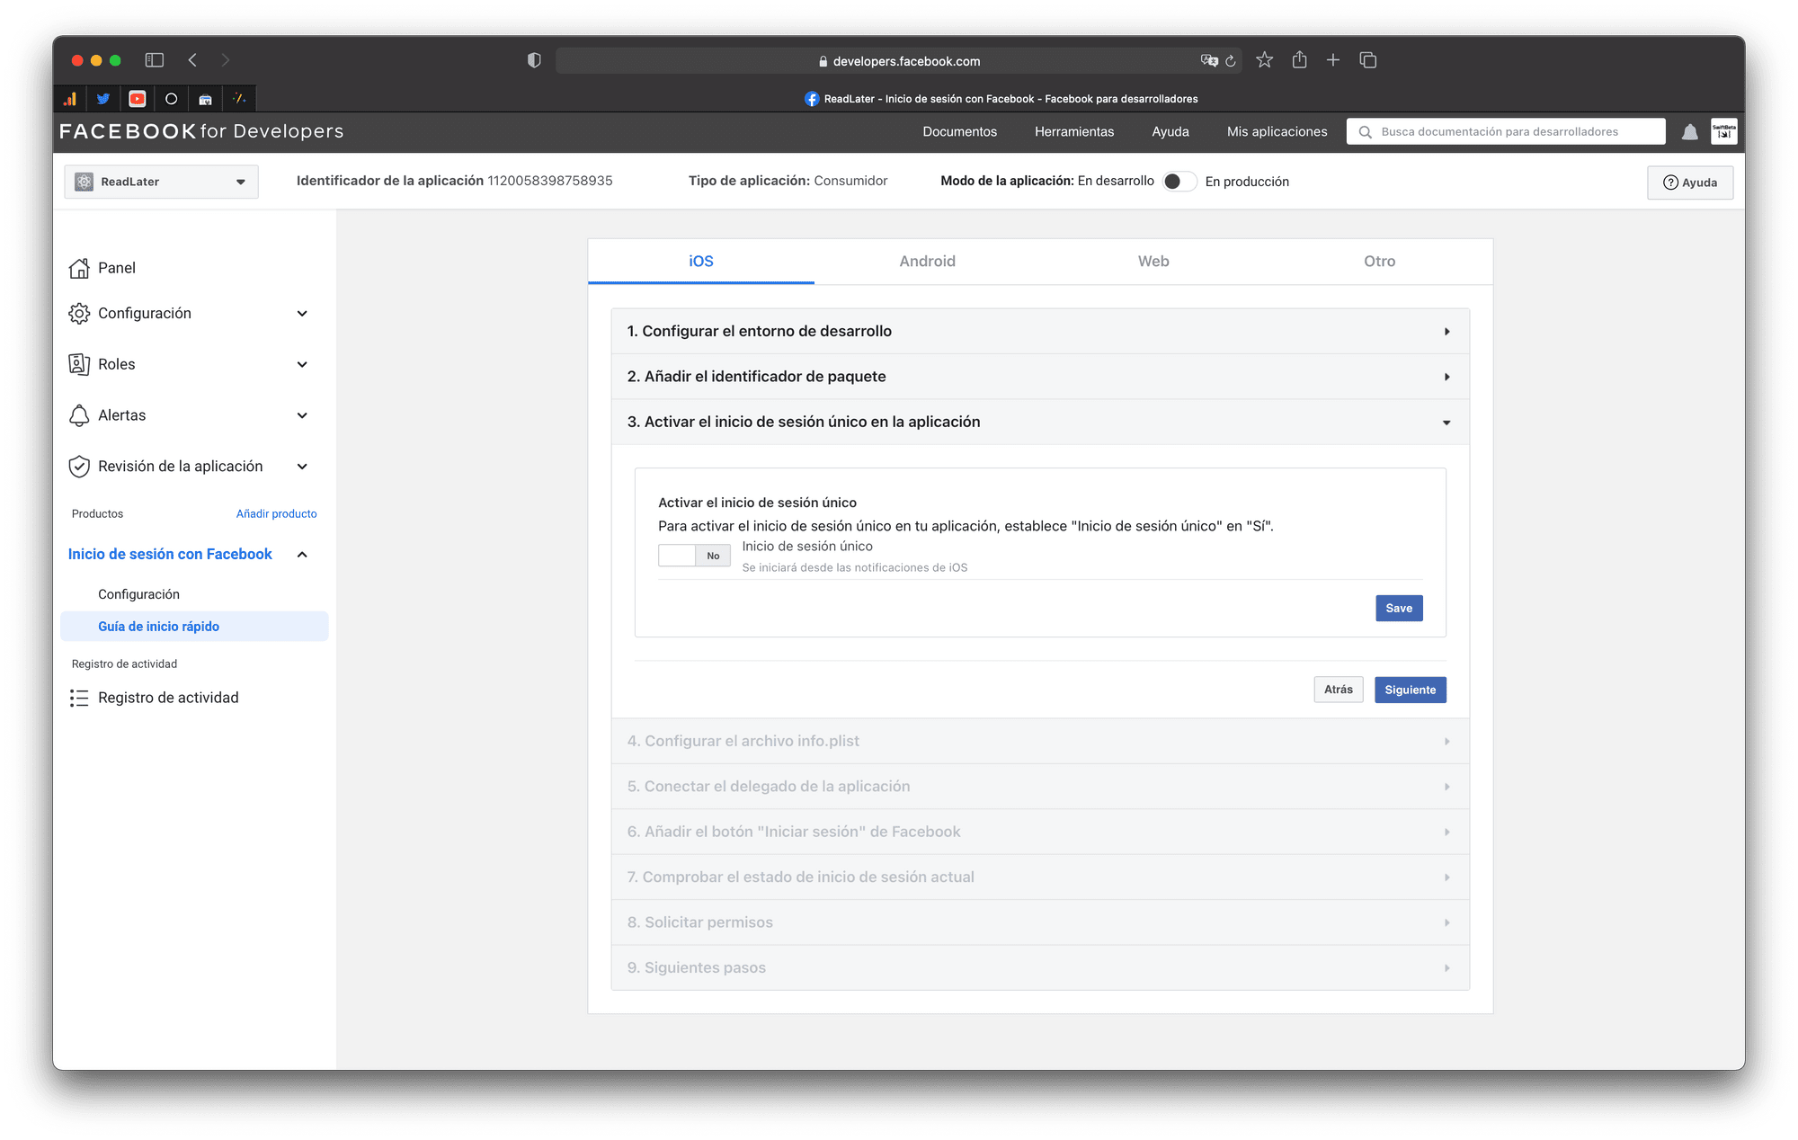Collapse step 3 Activar el inicio de sesión

tap(1040, 422)
